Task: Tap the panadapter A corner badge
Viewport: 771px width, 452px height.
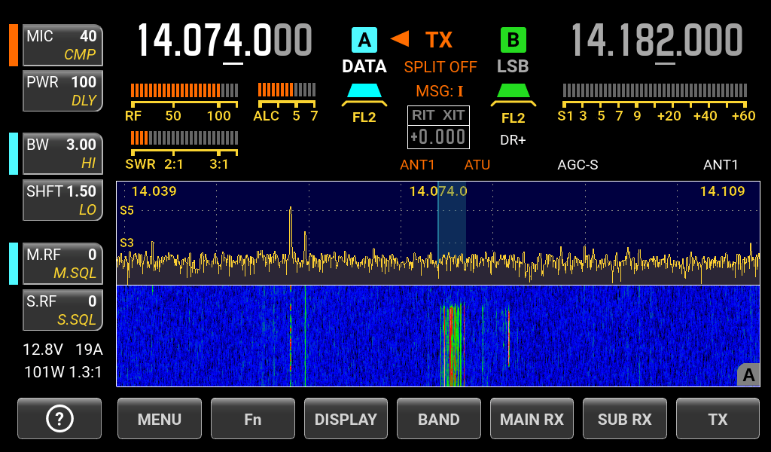Action: coord(748,374)
